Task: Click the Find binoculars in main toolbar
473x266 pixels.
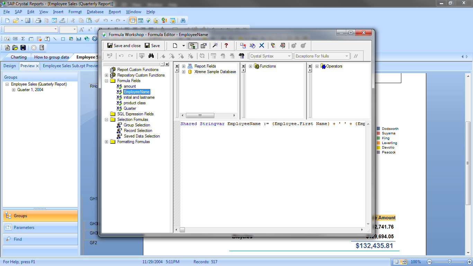Action: [x=183, y=20]
